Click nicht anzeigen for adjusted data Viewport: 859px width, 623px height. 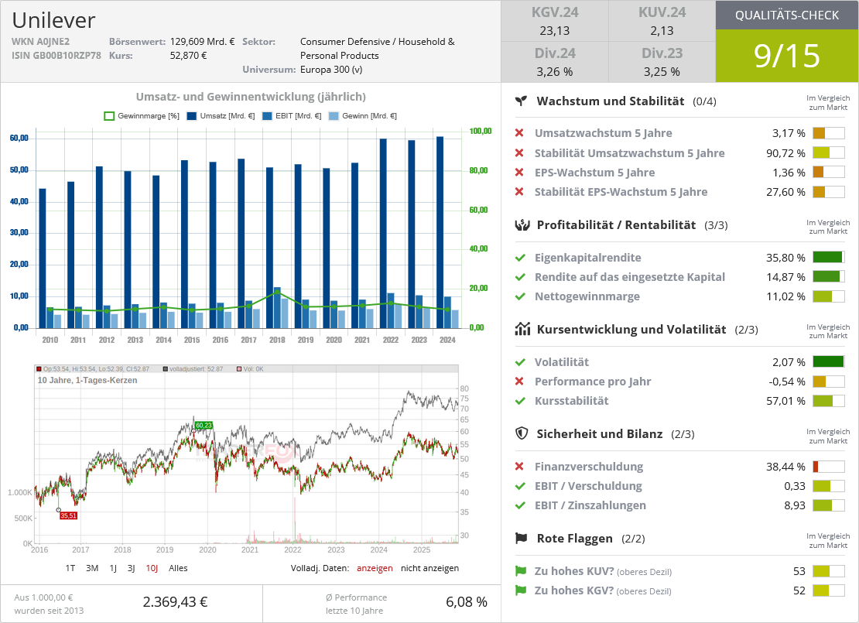coord(429,568)
